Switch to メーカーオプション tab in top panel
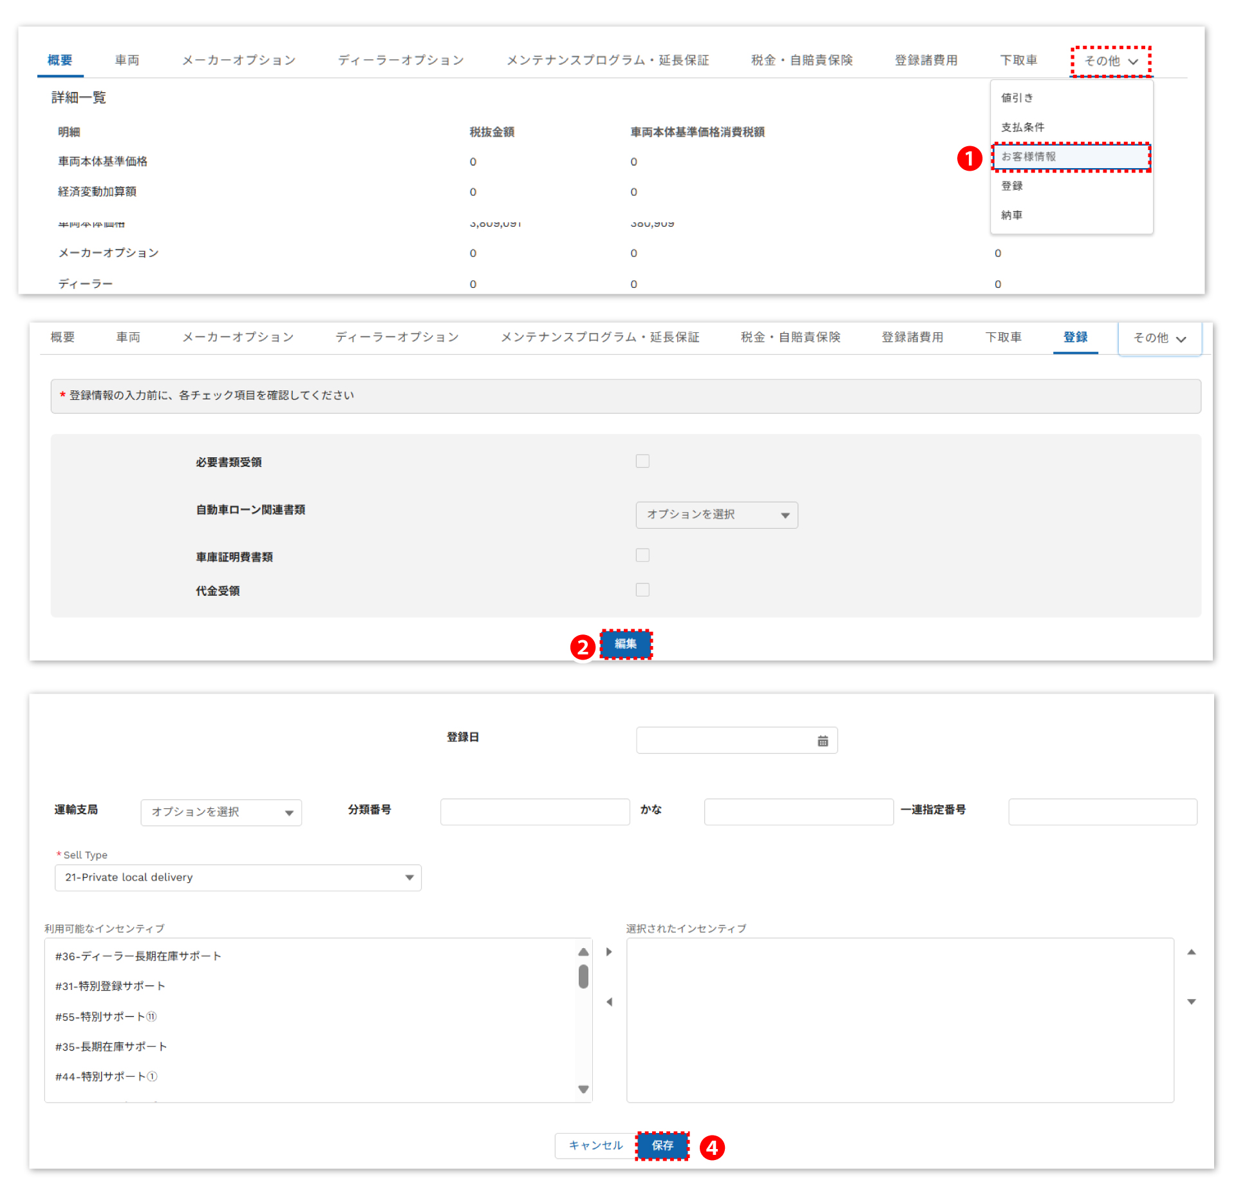 (238, 61)
